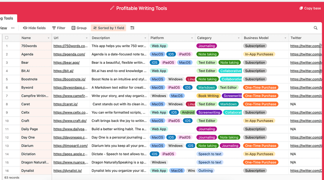Screen dimensions: 324x180
Task: Expand the Description column dropdown arrow
Action: click(x=145, y=38)
